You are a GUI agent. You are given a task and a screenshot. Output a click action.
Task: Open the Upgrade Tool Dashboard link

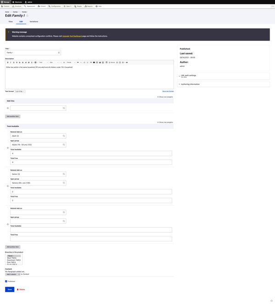click(72, 36)
